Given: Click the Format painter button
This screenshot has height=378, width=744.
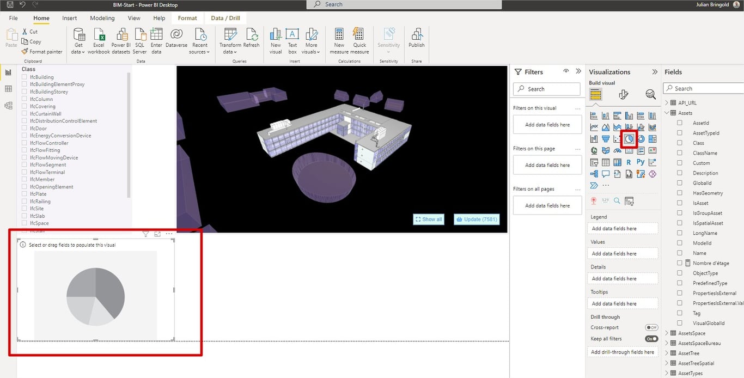Looking at the screenshot, I should [42, 52].
